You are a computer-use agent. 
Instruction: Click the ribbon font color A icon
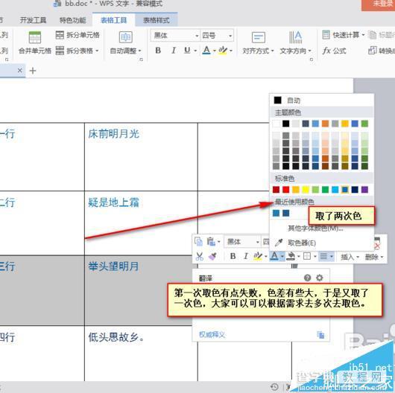tap(206, 51)
